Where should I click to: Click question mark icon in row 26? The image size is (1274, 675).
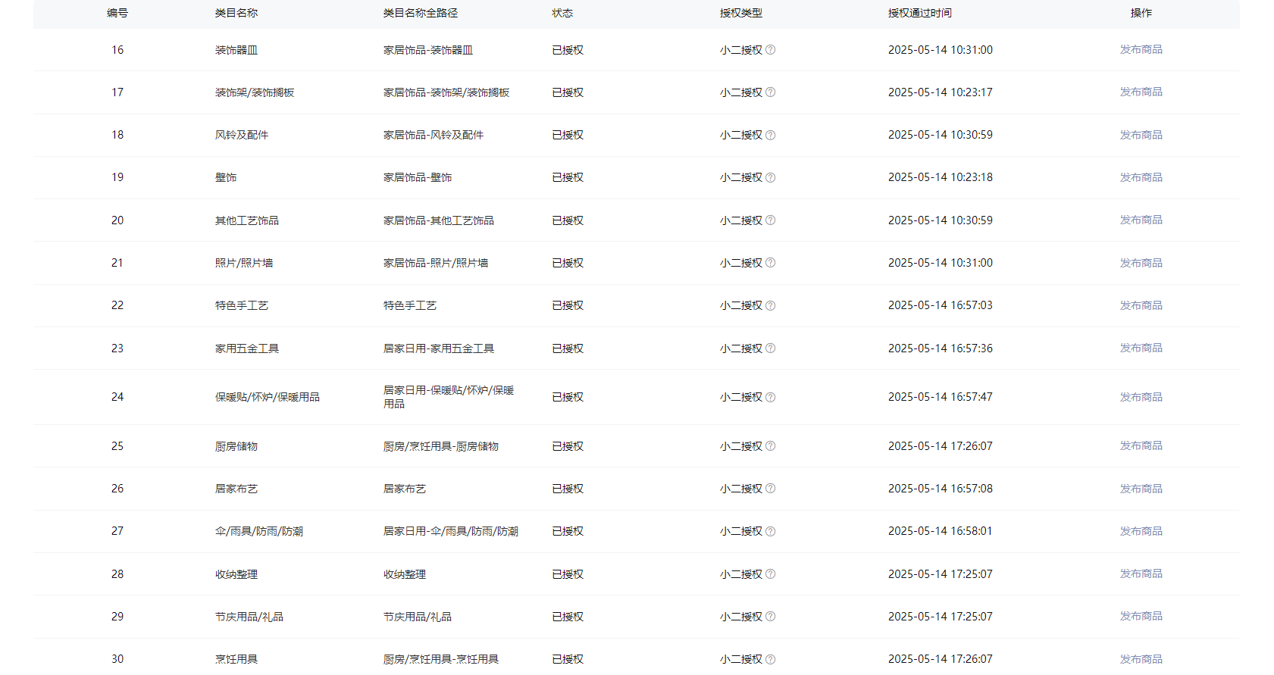(770, 489)
